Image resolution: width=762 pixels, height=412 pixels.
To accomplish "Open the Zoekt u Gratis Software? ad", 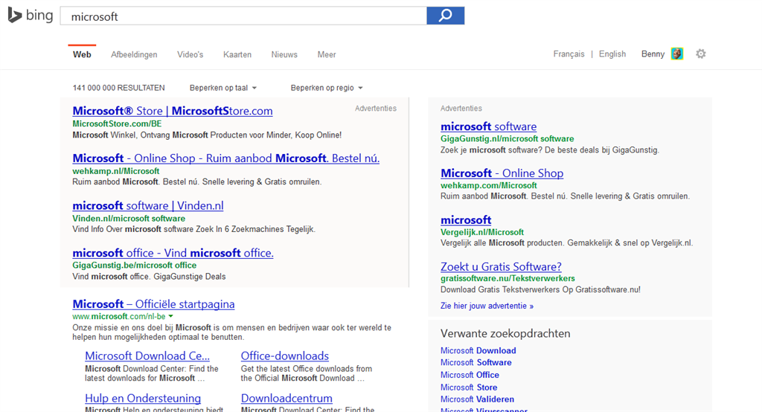I will [x=501, y=267].
